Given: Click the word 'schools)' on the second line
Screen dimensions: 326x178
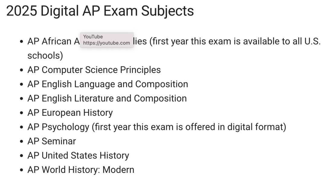Looking at the screenshot, I should point(45,56).
